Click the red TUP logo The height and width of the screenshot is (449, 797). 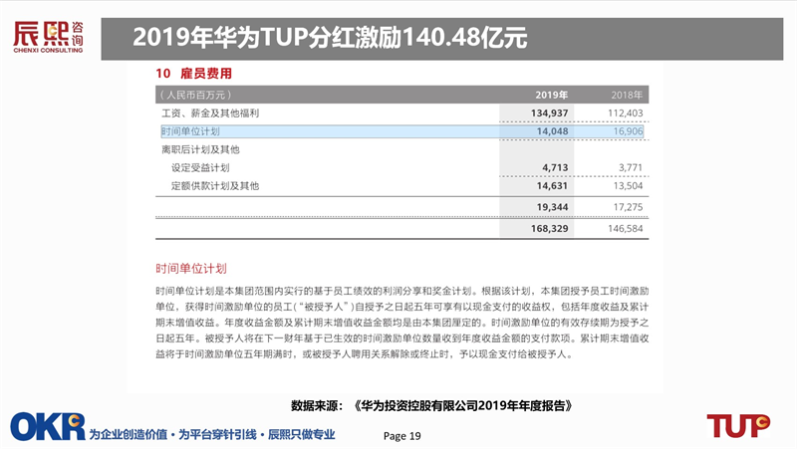click(738, 426)
